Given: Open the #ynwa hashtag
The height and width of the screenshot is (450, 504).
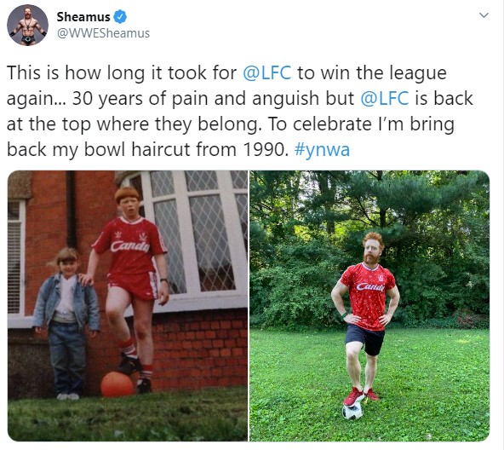Looking at the screenshot, I should tap(322, 150).
